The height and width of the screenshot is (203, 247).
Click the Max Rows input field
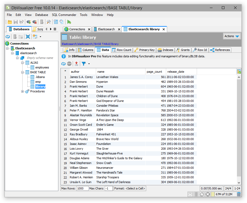(82, 188)
